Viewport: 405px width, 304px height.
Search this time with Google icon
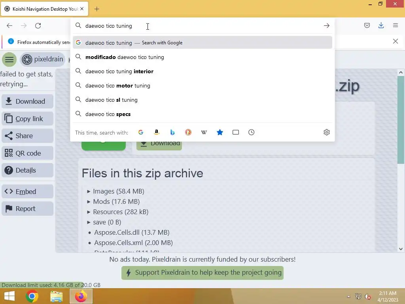click(141, 132)
